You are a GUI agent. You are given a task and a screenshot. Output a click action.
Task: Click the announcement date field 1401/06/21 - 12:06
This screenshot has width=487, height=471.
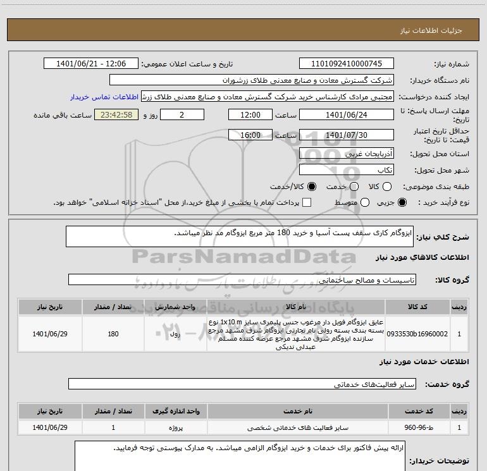pos(91,64)
